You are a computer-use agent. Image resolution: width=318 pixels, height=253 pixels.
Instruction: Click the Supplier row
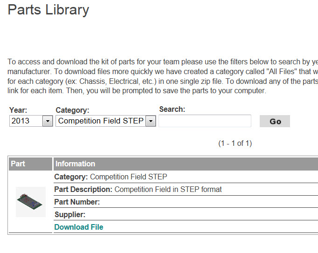[x=186, y=214]
